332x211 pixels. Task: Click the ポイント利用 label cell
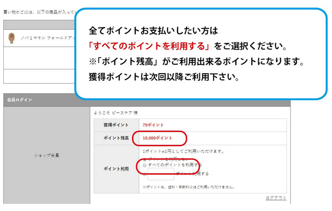coord(116,169)
